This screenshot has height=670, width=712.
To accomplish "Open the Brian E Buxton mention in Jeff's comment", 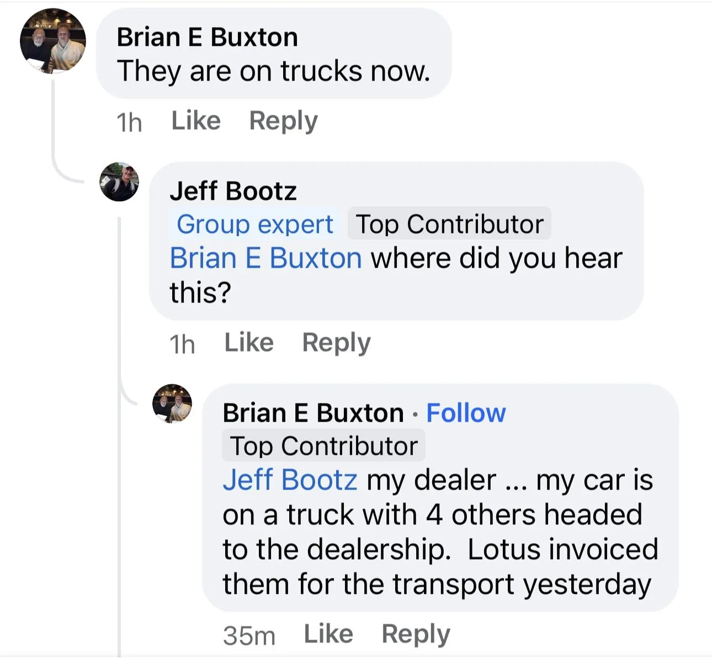I will (x=265, y=258).
